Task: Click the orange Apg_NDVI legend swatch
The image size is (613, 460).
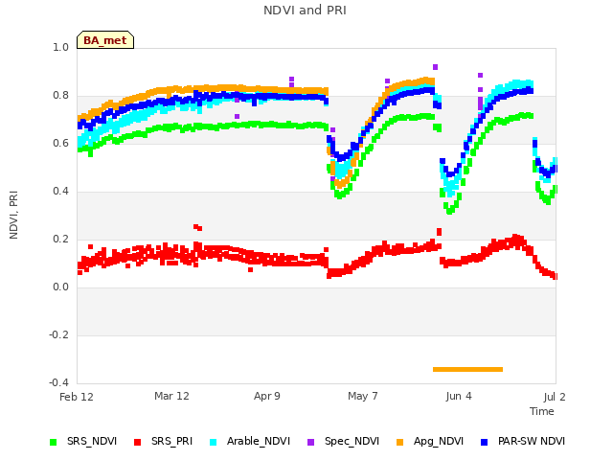Action: [399, 442]
